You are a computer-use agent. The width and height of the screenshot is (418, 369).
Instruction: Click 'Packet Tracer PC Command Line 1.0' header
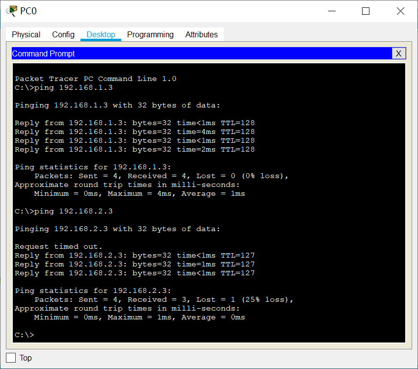click(x=96, y=79)
